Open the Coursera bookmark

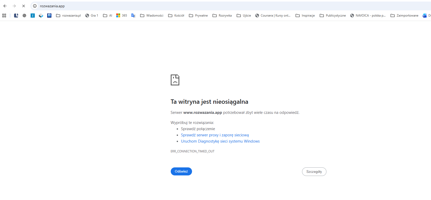(x=273, y=16)
